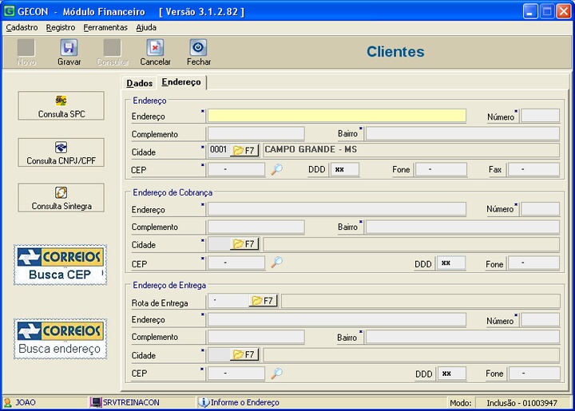Click the SRVTREINACON server icon in status bar
This screenshot has width=575, height=411.
click(x=96, y=402)
